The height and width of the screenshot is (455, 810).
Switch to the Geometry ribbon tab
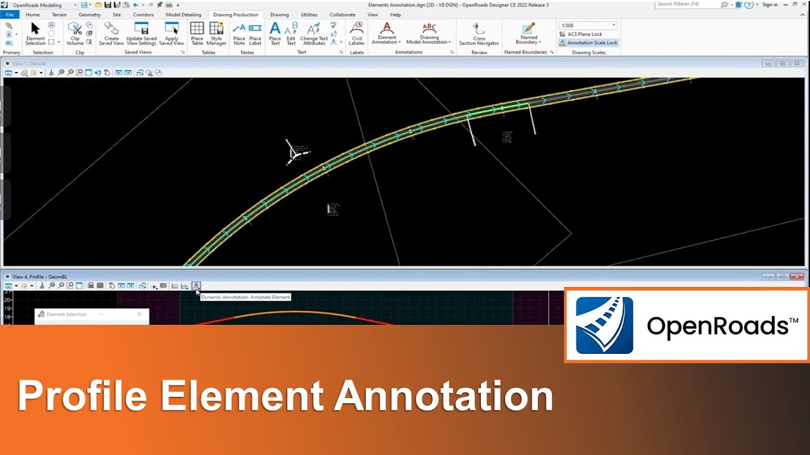pos(89,15)
